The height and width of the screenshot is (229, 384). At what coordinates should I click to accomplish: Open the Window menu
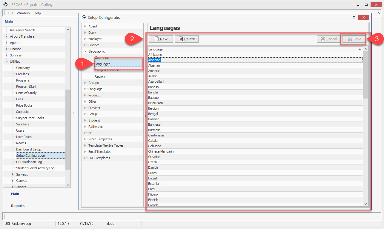point(23,13)
